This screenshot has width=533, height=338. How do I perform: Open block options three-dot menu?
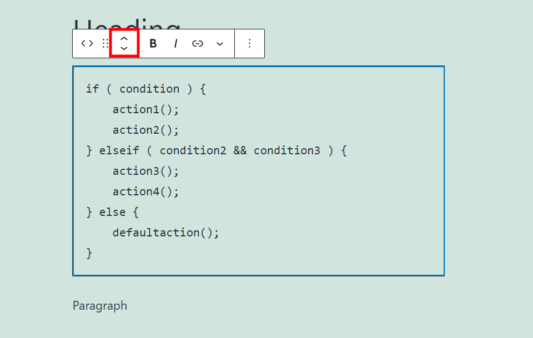[249, 43]
